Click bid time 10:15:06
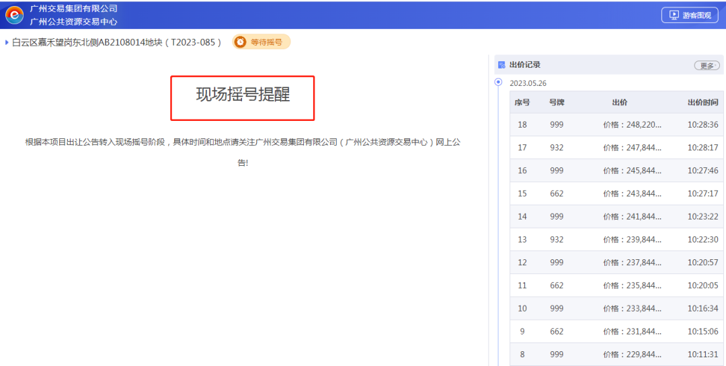 [703, 332]
